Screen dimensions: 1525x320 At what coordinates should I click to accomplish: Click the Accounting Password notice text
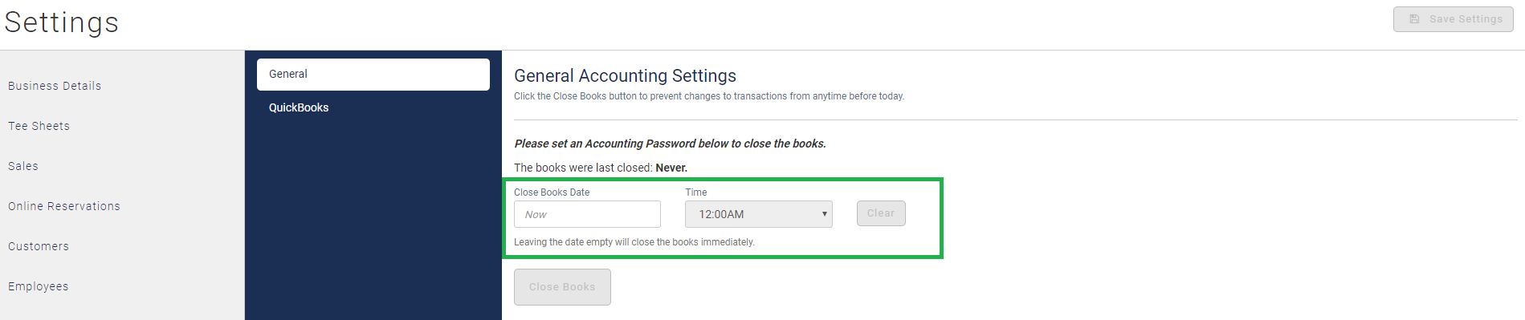[670, 144]
